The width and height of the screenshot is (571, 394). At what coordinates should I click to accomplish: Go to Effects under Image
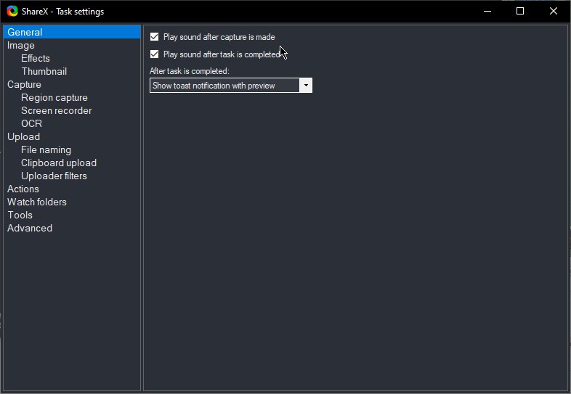click(36, 58)
